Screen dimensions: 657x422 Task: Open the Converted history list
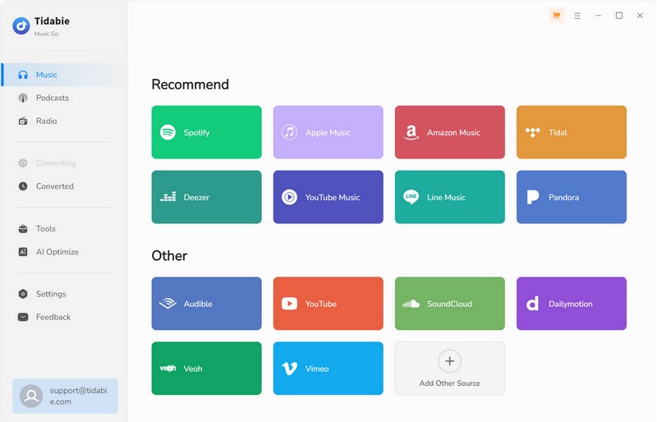click(x=54, y=186)
